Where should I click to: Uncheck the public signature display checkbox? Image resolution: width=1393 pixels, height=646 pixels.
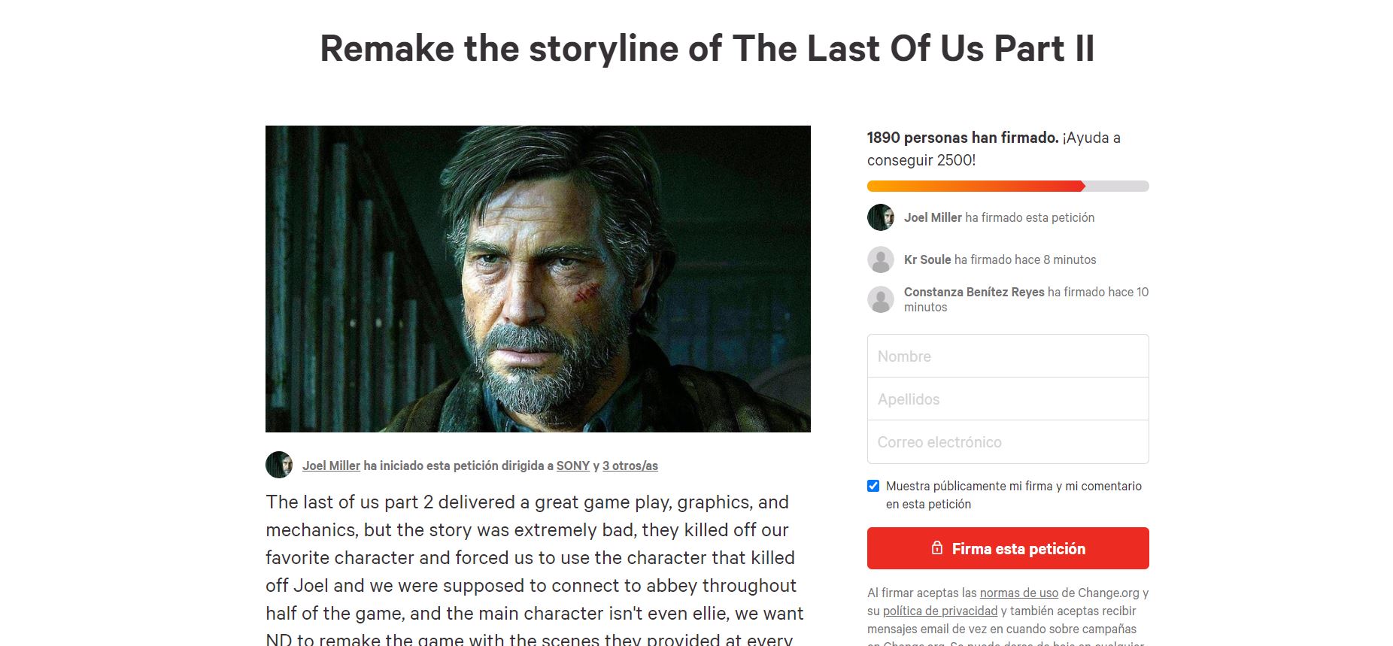click(873, 486)
